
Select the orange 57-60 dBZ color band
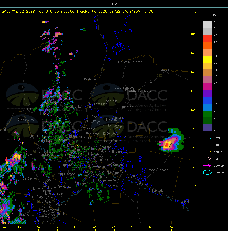point(207,46)
